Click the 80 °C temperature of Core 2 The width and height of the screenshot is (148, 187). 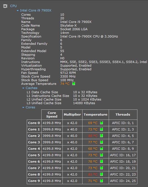click(93, 136)
